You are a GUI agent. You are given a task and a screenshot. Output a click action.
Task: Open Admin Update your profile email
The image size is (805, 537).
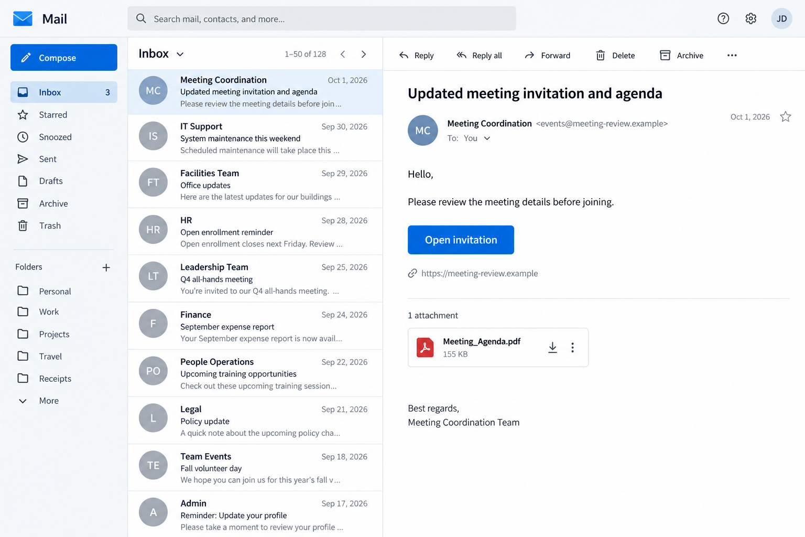point(255,514)
